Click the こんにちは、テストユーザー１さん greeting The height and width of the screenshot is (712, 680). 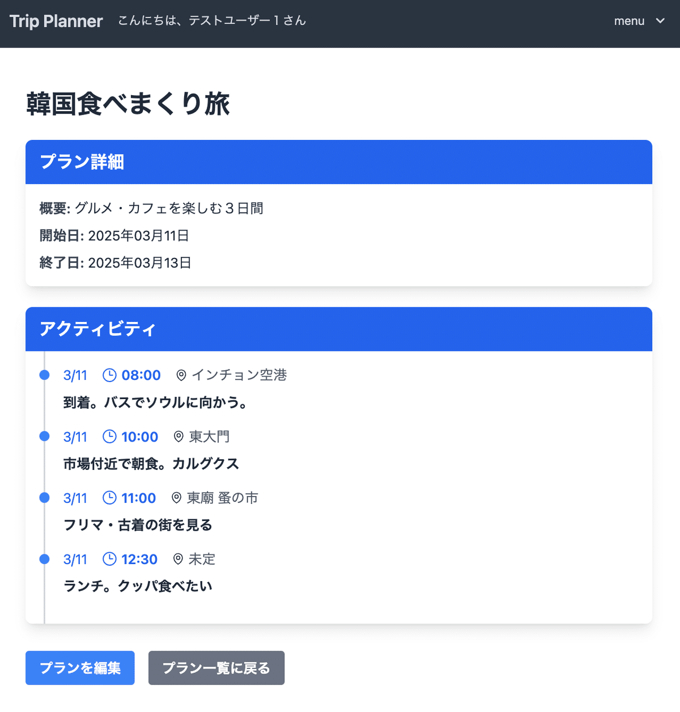tap(212, 21)
